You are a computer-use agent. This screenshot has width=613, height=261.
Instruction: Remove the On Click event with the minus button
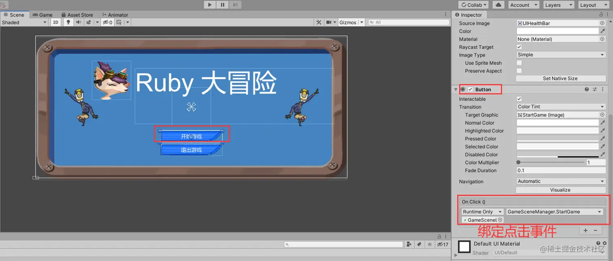pos(595,230)
